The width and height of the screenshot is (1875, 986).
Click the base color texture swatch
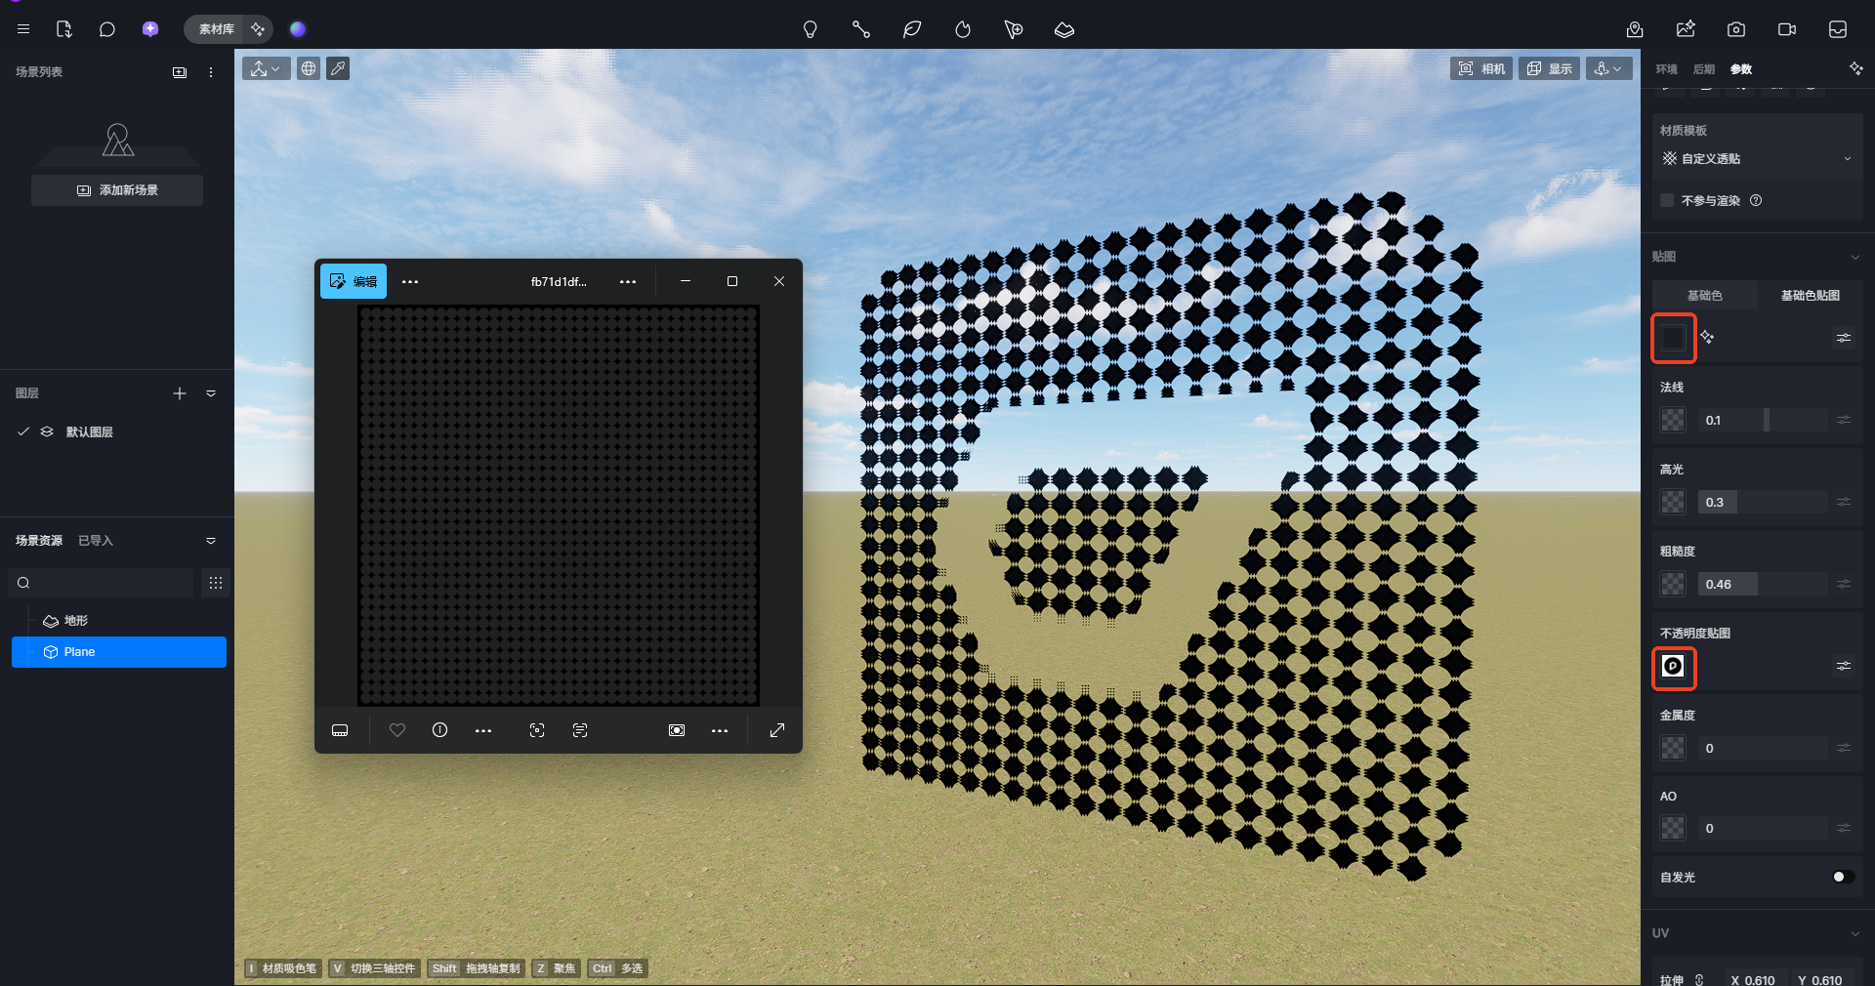pyautogui.click(x=1674, y=338)
